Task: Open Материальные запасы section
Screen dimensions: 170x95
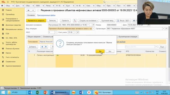Action: tap(14, 29)
